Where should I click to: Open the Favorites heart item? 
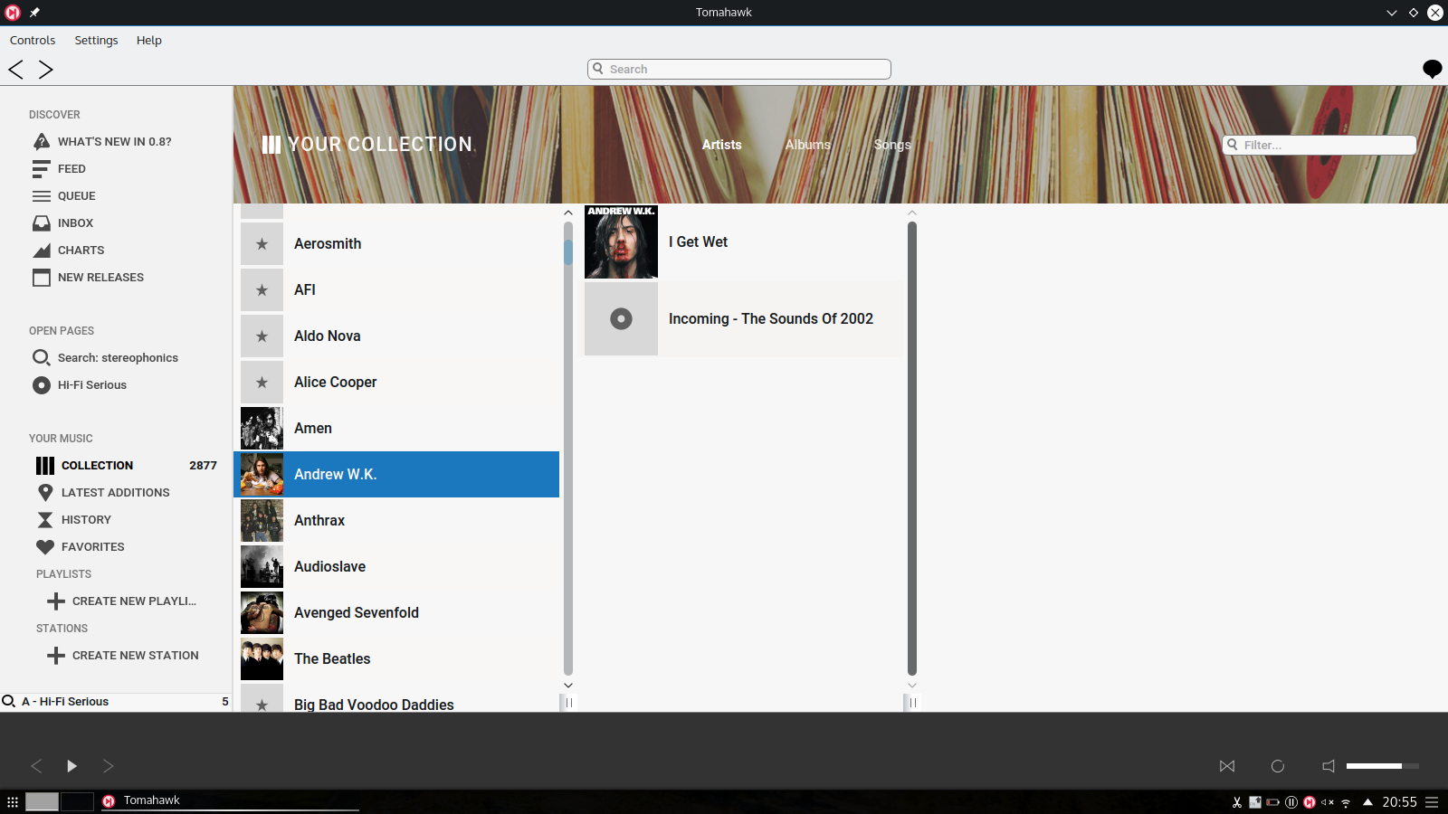pos(92,547)
